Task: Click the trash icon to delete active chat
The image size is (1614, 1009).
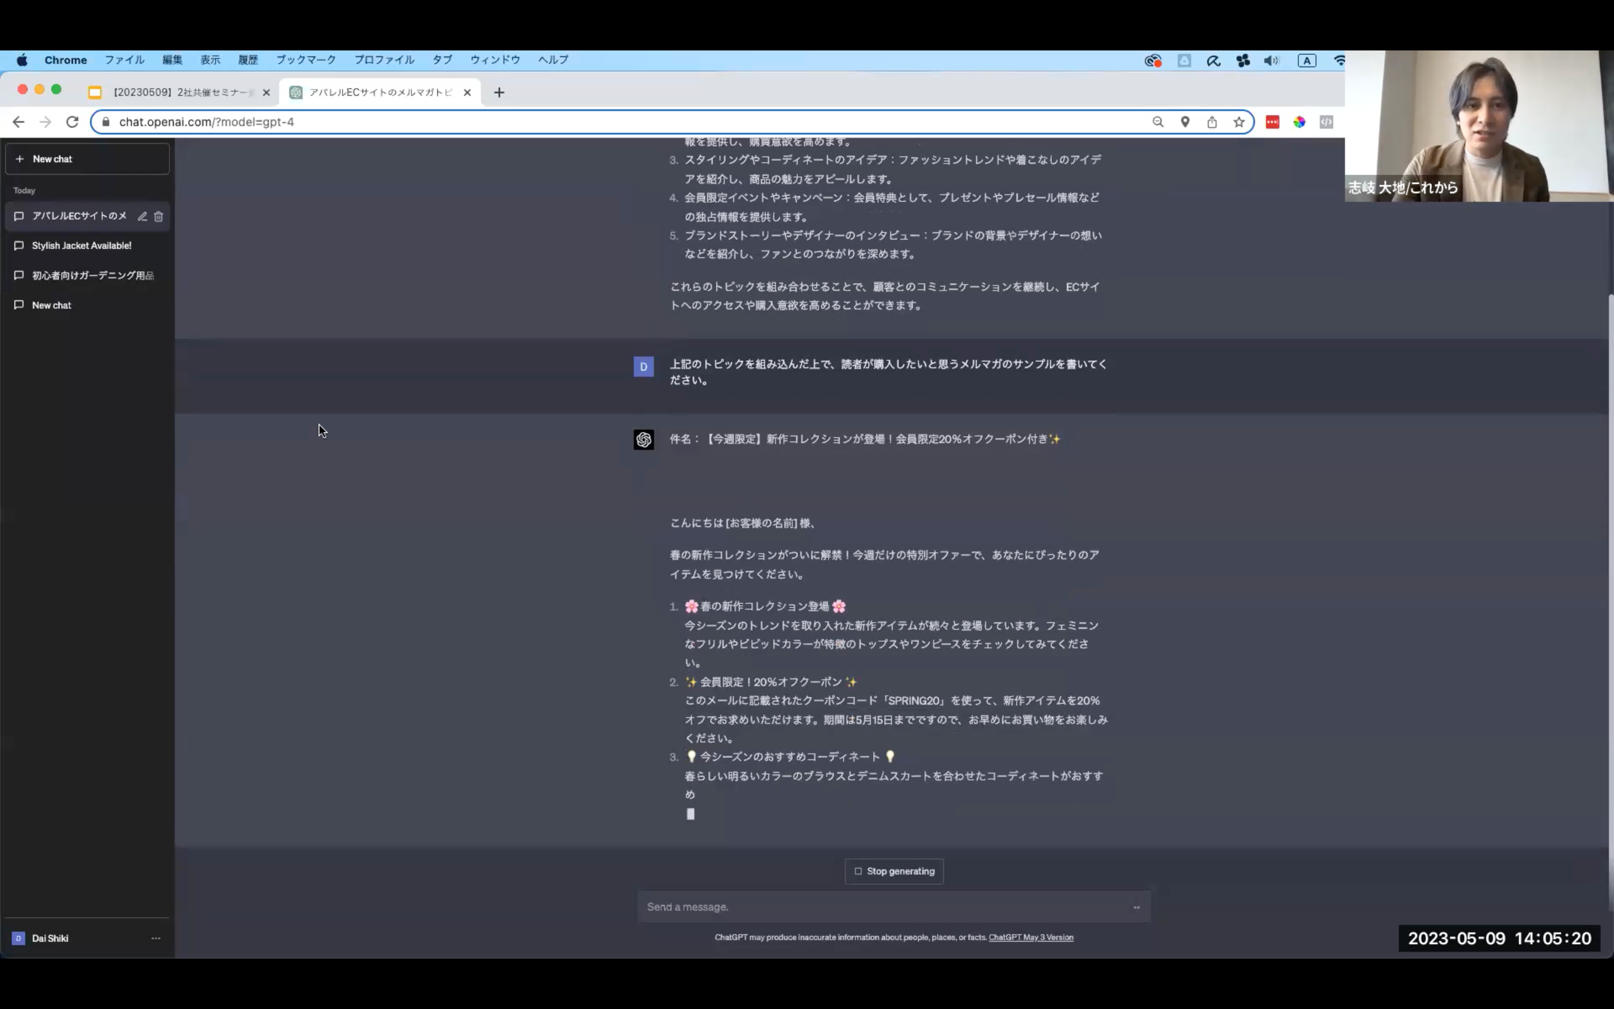Action: pos(159,216)
